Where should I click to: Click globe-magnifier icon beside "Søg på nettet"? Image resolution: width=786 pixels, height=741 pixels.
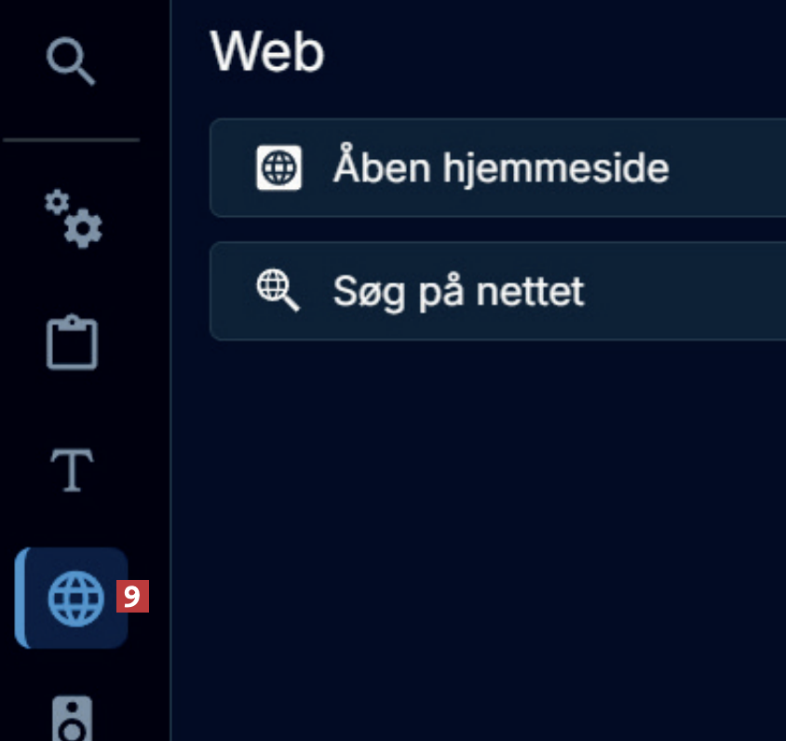tap(278, 291)
